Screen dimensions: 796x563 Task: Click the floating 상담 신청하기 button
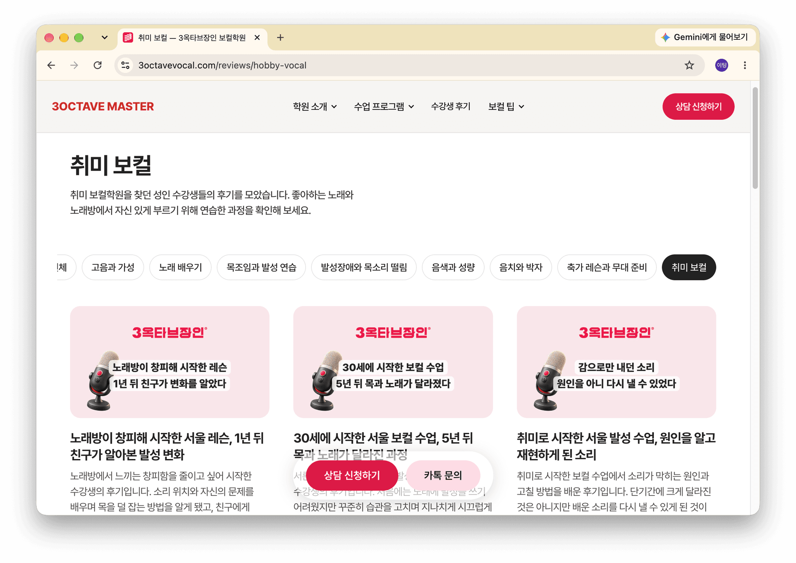pyautogui.click(x=352, y=475)
